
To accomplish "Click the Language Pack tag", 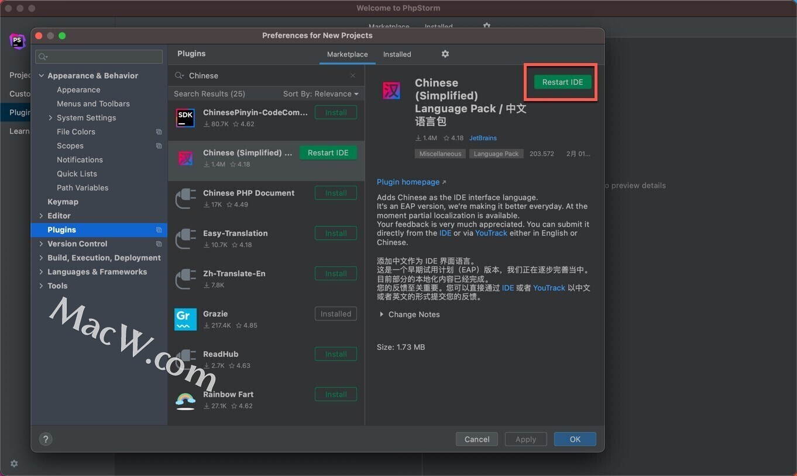I will point(496,154).
